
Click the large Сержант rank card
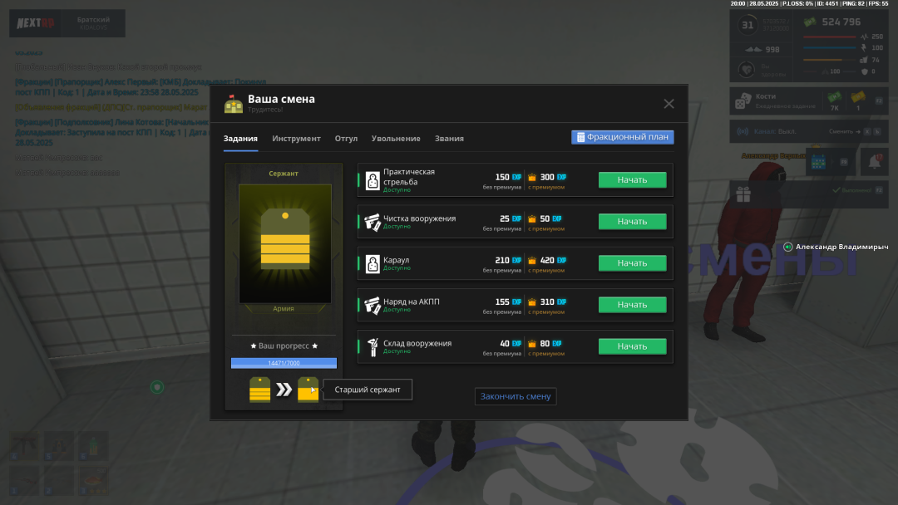coord(284,243)
